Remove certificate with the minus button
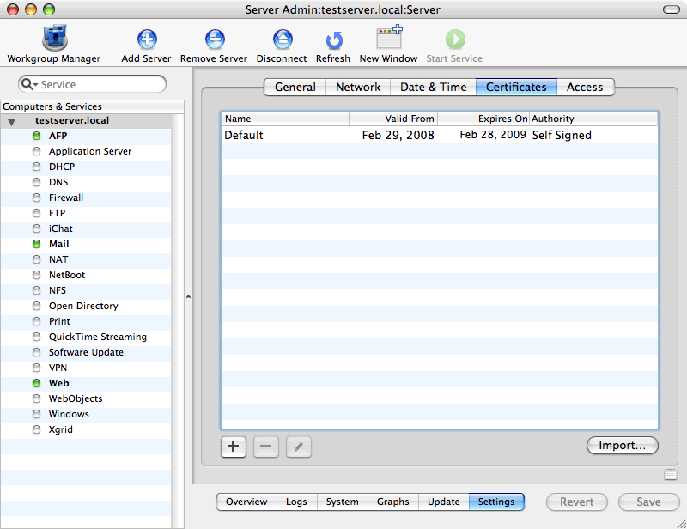This screenshot has height=529, width=687. (266, 447)
